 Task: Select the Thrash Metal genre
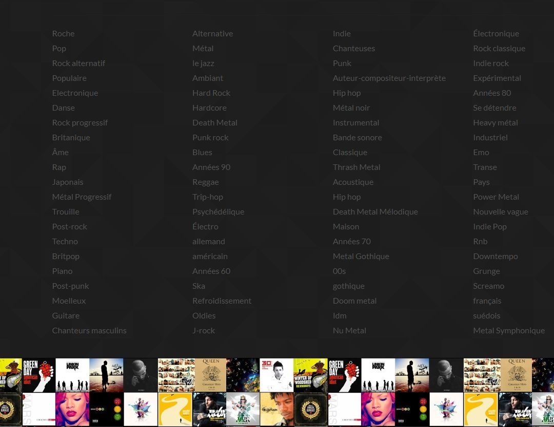point(357,167)
